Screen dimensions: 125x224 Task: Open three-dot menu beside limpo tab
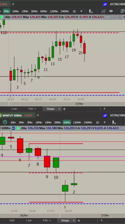point(100,109)
